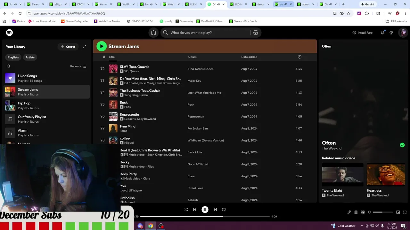
Task: Open the All Bookmarks folder
Action: pyautogui.click(x=396, y=21)
